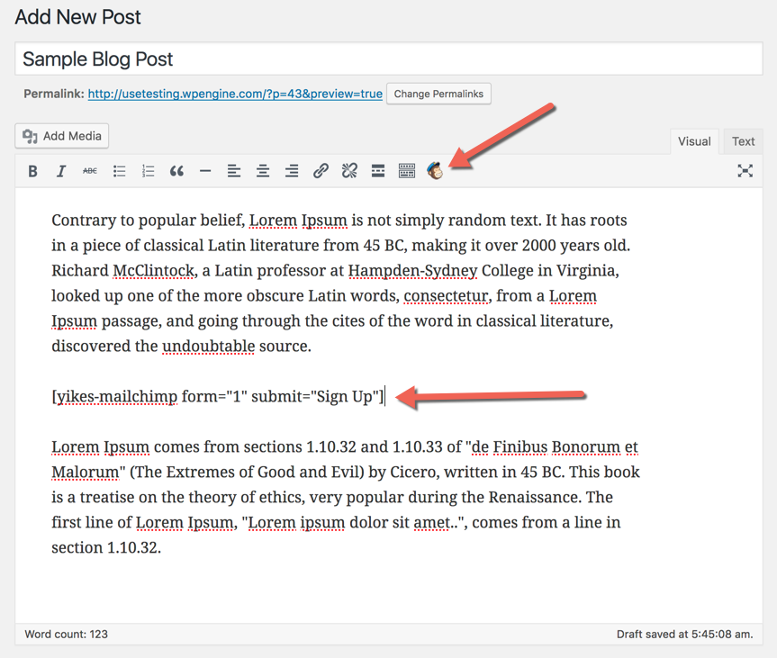777x658 pixels.
Task: Insert a horizontal line
Action: tap(205, 171)
